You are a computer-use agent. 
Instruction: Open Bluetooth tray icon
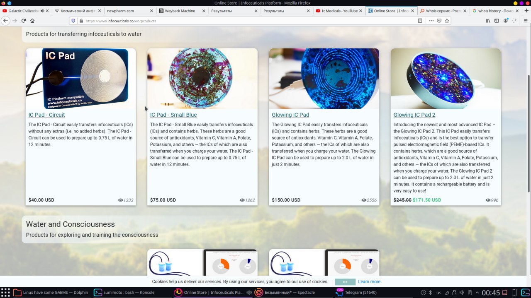pyautogui.click(x=430, y=293)
